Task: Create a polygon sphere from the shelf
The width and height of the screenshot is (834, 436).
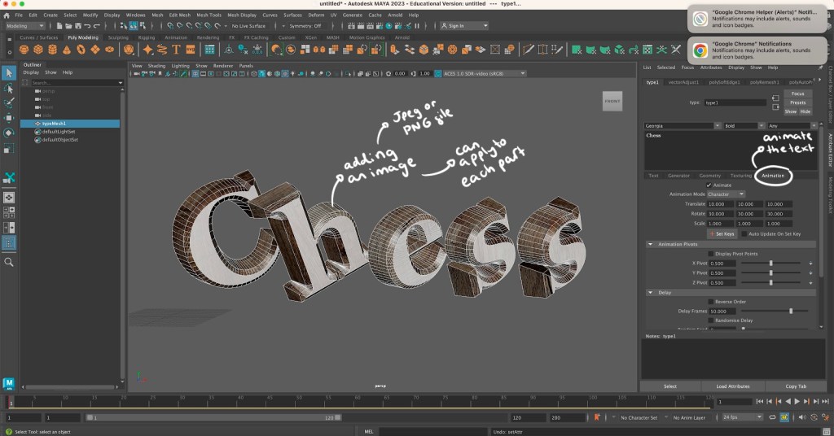Action: pyautogui.click(x=24, y=50)
